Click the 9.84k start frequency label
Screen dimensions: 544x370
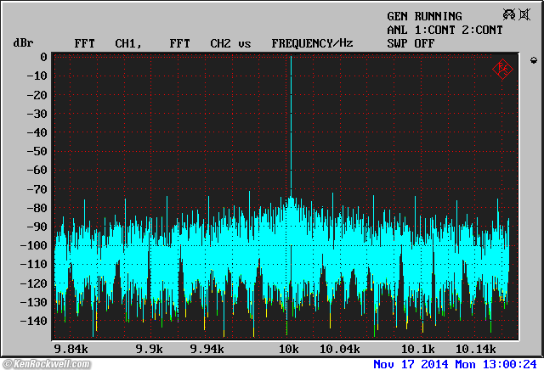[71, 349]
